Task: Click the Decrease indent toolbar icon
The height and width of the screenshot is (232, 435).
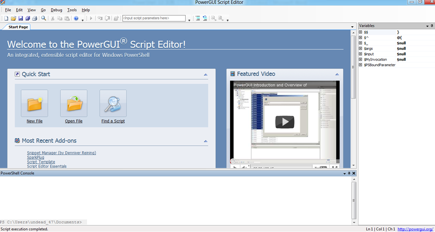Action: click(x=205, y=18)
